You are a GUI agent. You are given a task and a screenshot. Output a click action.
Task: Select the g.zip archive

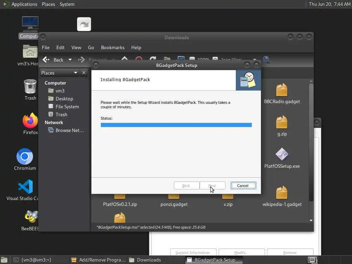click(x=282, y=126)
